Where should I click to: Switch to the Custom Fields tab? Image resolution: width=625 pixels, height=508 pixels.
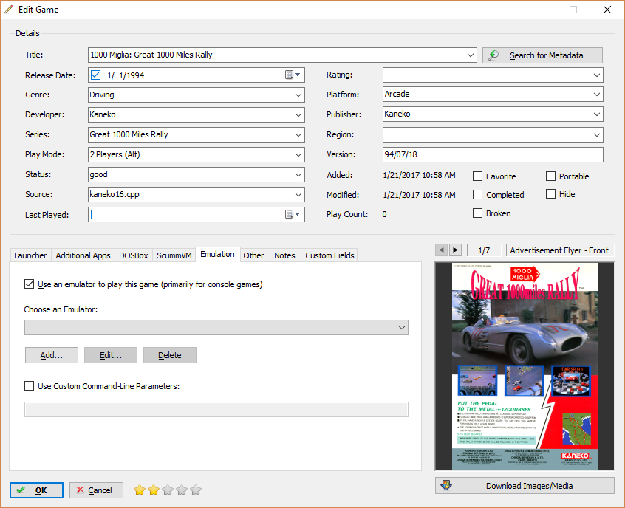329,255
